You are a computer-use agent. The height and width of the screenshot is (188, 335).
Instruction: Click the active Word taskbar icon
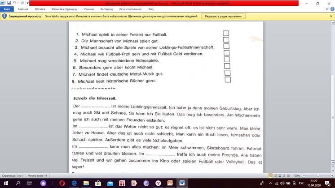click(182, 183)
